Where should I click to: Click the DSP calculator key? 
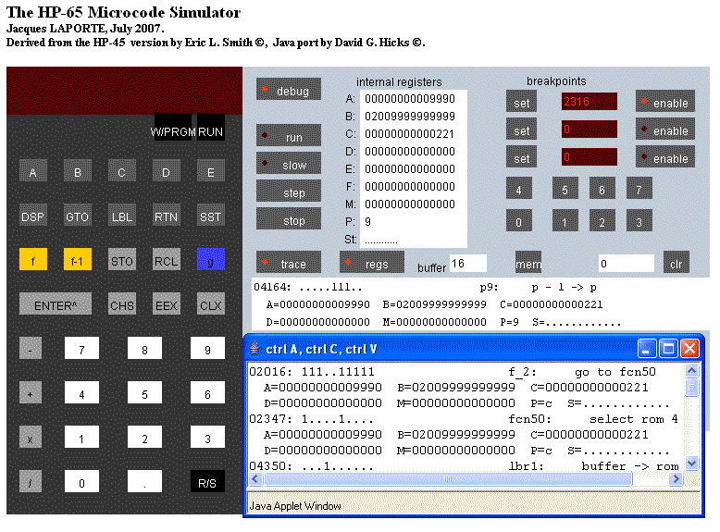click(x=32, y=216)
